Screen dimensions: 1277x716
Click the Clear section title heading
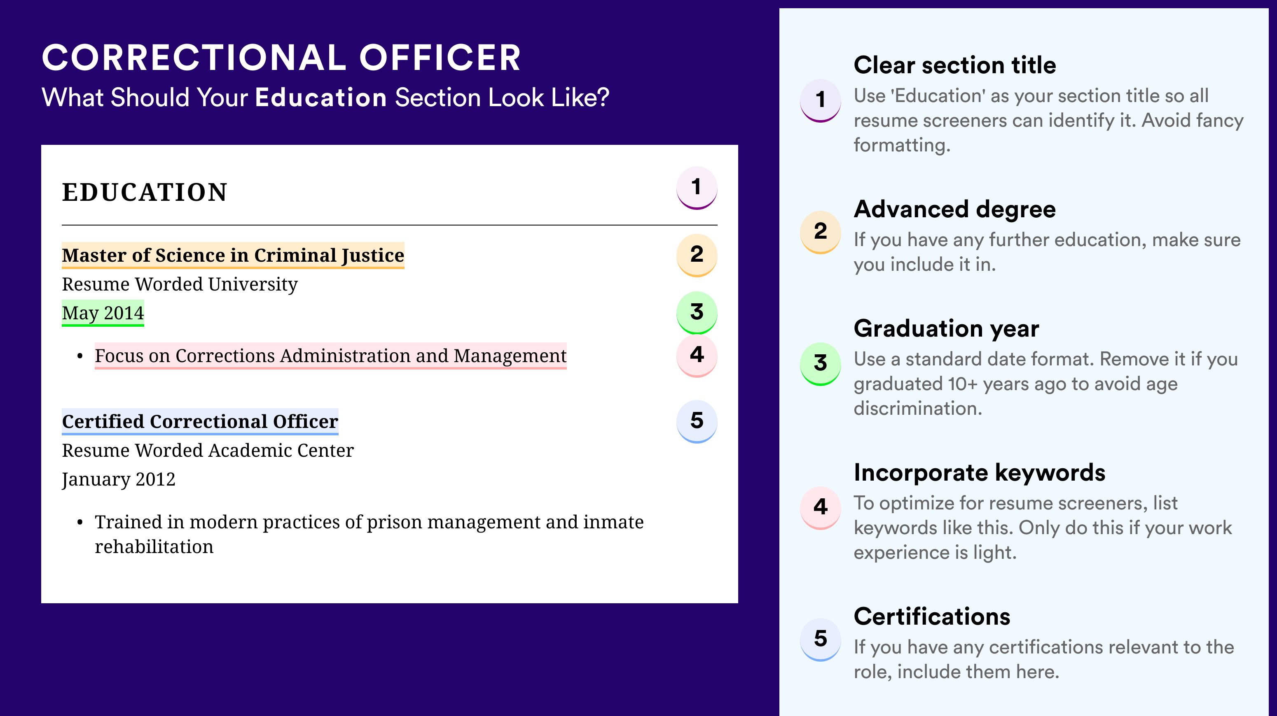955,65
